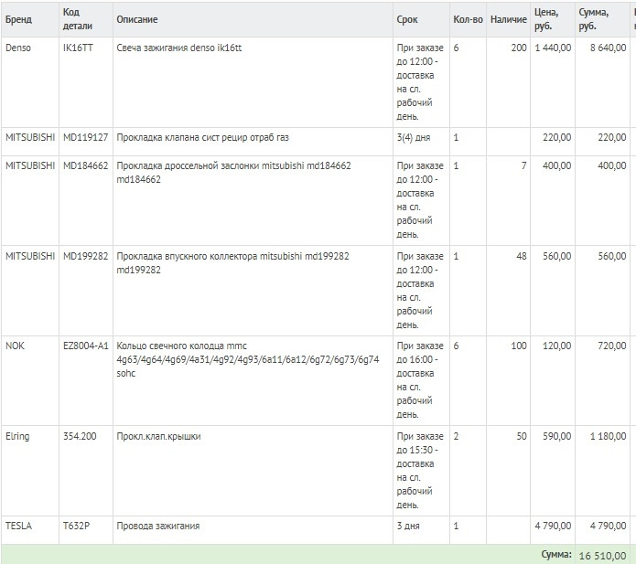Viewport: 636px width, 564px height.
Task: Select part code 'MD119127'
Action: pyautogui.click(x=86, y=137)
